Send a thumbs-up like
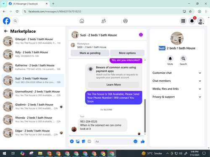 pos(143,142)
